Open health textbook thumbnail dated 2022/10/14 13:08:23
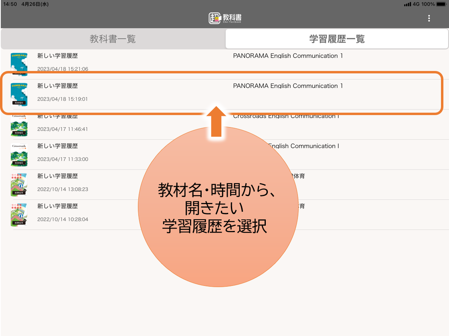Image resolution: width=449 pixels, height=336 pixels. pyautogui.click(x=19, y=185)
